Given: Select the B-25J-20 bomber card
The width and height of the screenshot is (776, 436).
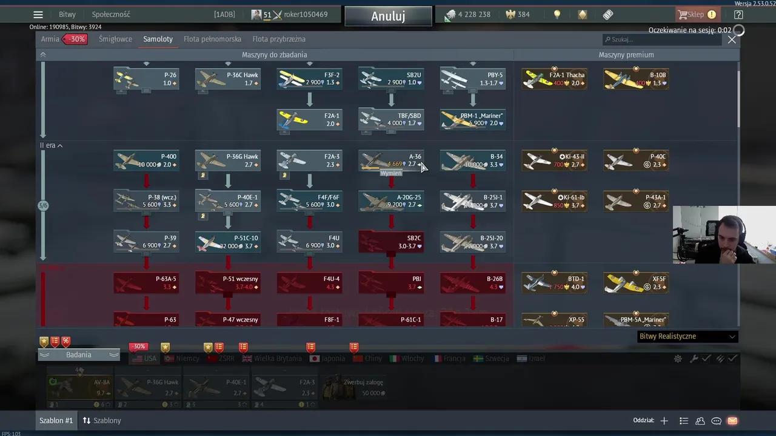Looking at the screenshot, I should (473, 242).
